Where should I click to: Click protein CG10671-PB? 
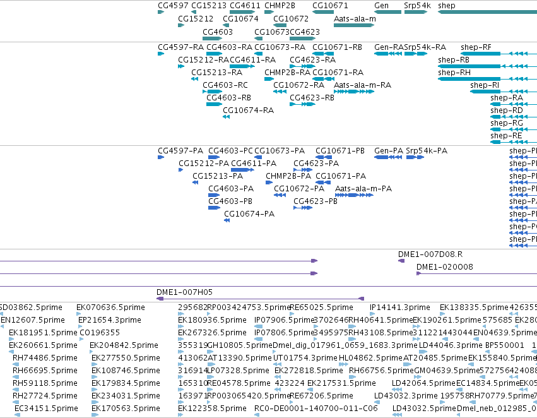pos(323,158)
